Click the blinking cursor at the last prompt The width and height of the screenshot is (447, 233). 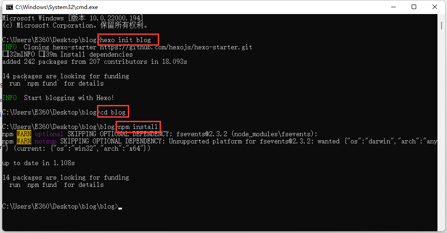[120, 208]
